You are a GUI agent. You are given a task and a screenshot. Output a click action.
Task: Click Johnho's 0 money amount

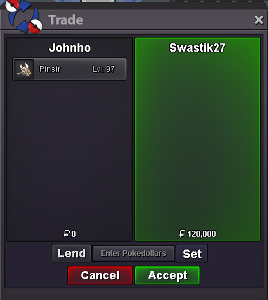tap(74, 234)
